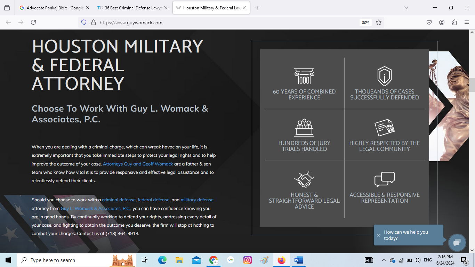
Task: Dismiss the How can we help popup
Action: (x=378, y=235)
